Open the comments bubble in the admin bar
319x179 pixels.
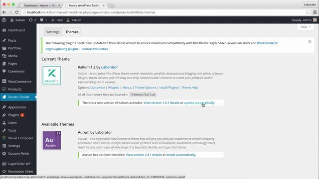42,20
